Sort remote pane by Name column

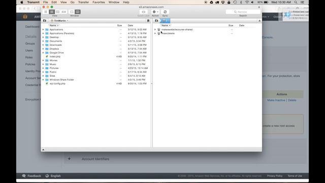pos(166,25)
